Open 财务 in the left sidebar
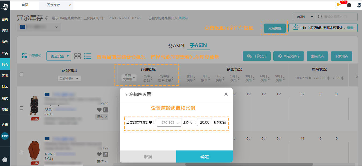Screen dimensions: 362x166 coord(5,87)
